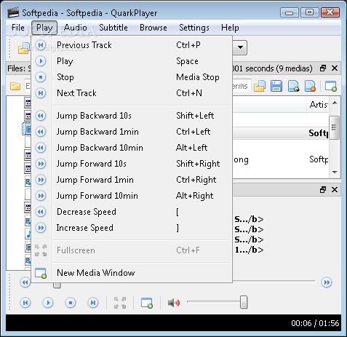Click play button in bottom toolbar

[48, 303]
